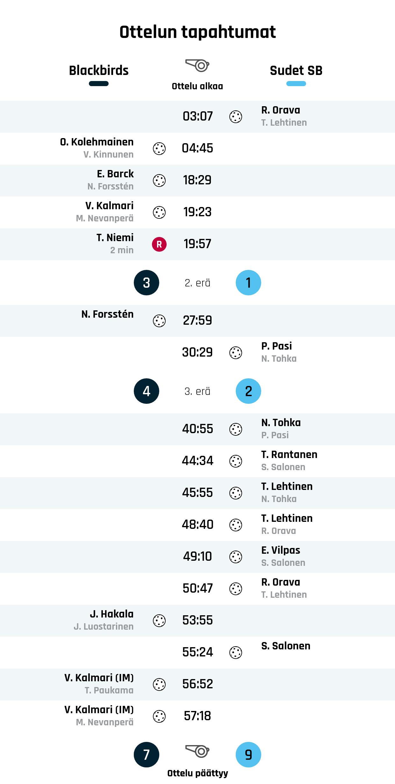Click the Blackbirds final score 7 badge
Image resolution: width=395 pixels, height=784 pixels.
click(147, 755)
